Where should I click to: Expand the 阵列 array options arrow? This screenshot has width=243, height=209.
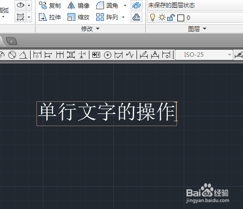tap(123, 17)
